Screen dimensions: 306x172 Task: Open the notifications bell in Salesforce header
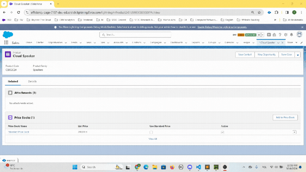(x=291, y=35)
